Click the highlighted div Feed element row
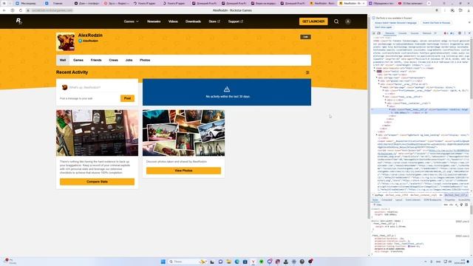The height and width of the screenshot is (266, 473). pyautogui.click(x=421, y=111)
